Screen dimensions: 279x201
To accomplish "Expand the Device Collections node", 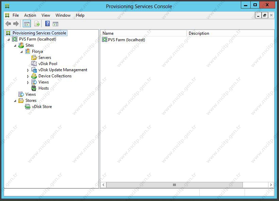I will (28, 76).
